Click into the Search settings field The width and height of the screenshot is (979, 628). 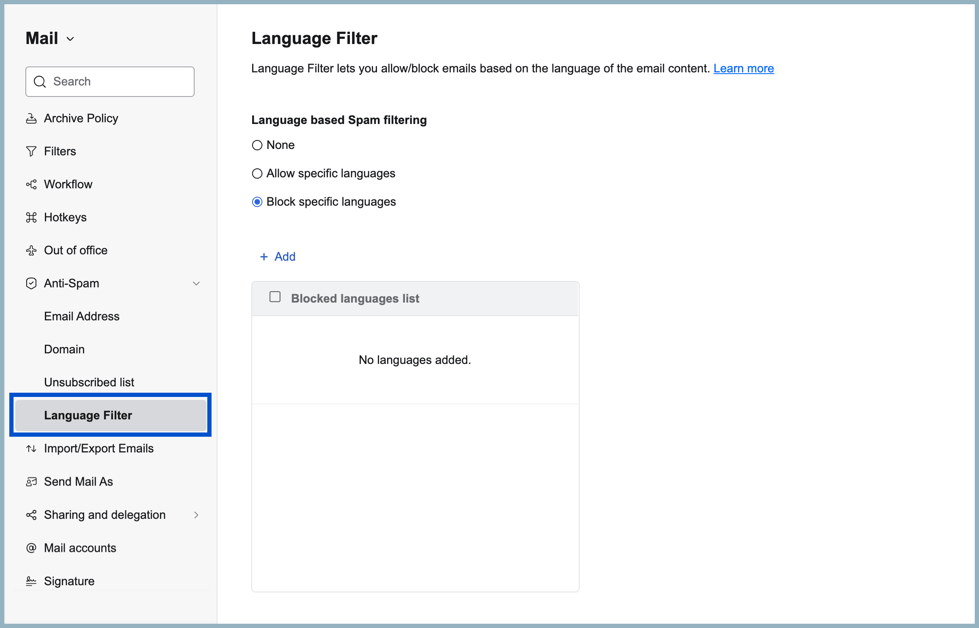tap(110, 82)
